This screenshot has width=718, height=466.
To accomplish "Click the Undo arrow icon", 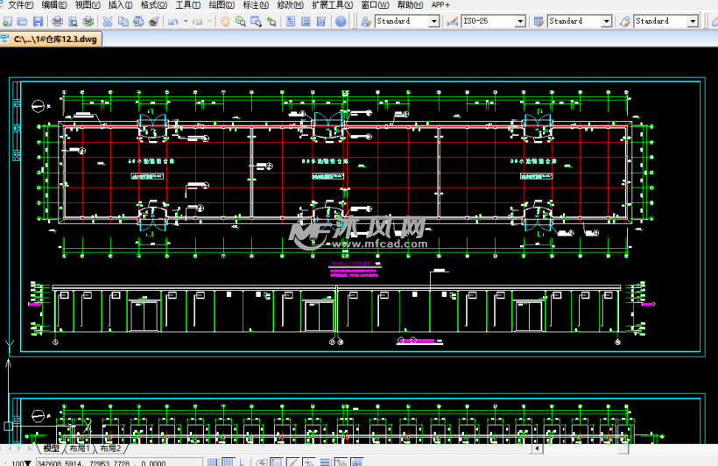I will pyautogui.click(x=173, y=21).
